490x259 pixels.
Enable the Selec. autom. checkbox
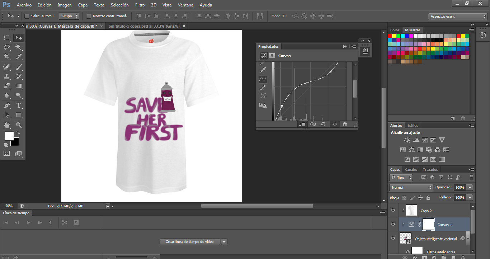coord(27,16)
